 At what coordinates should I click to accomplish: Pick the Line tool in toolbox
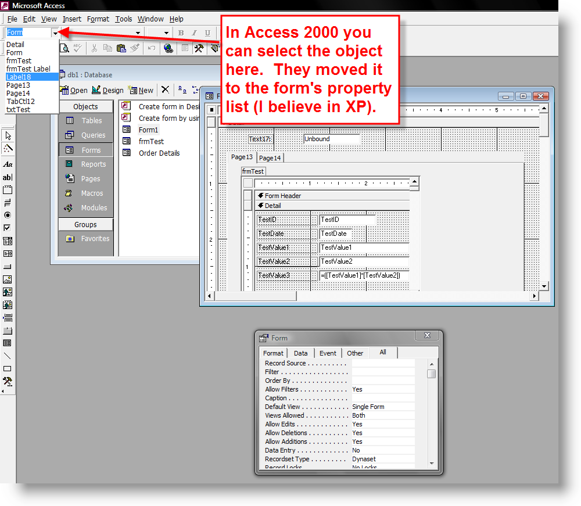[8, 356]
